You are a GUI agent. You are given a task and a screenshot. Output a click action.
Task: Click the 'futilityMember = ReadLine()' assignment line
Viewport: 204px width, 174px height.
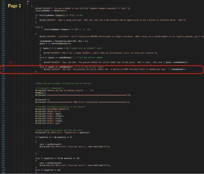51,11
